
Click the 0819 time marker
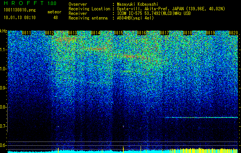210,33
